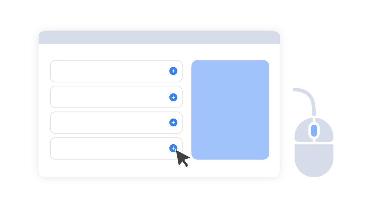This screenshot has width=372, height=208.
Task: Select the fourth empty list row card
Action: click(116, 149)
